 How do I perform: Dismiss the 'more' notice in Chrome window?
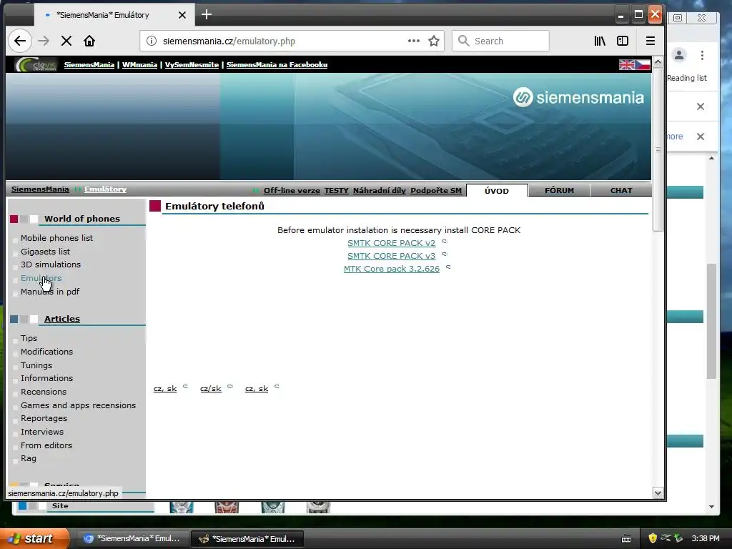(x=701, y=137)
